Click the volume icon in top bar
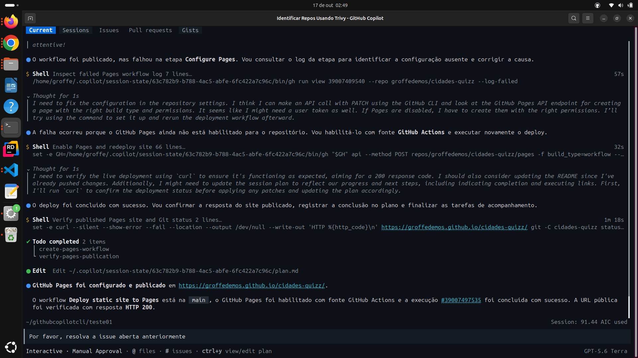 coord(621,5)
